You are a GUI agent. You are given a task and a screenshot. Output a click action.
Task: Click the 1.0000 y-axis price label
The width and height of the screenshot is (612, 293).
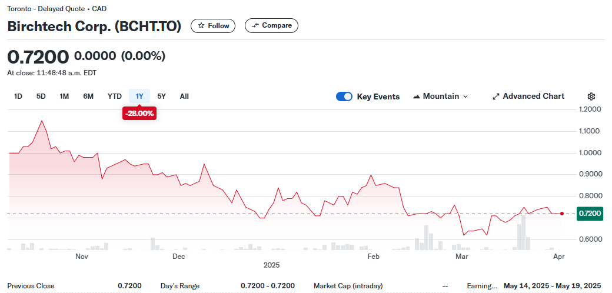[x=590, y=153]
